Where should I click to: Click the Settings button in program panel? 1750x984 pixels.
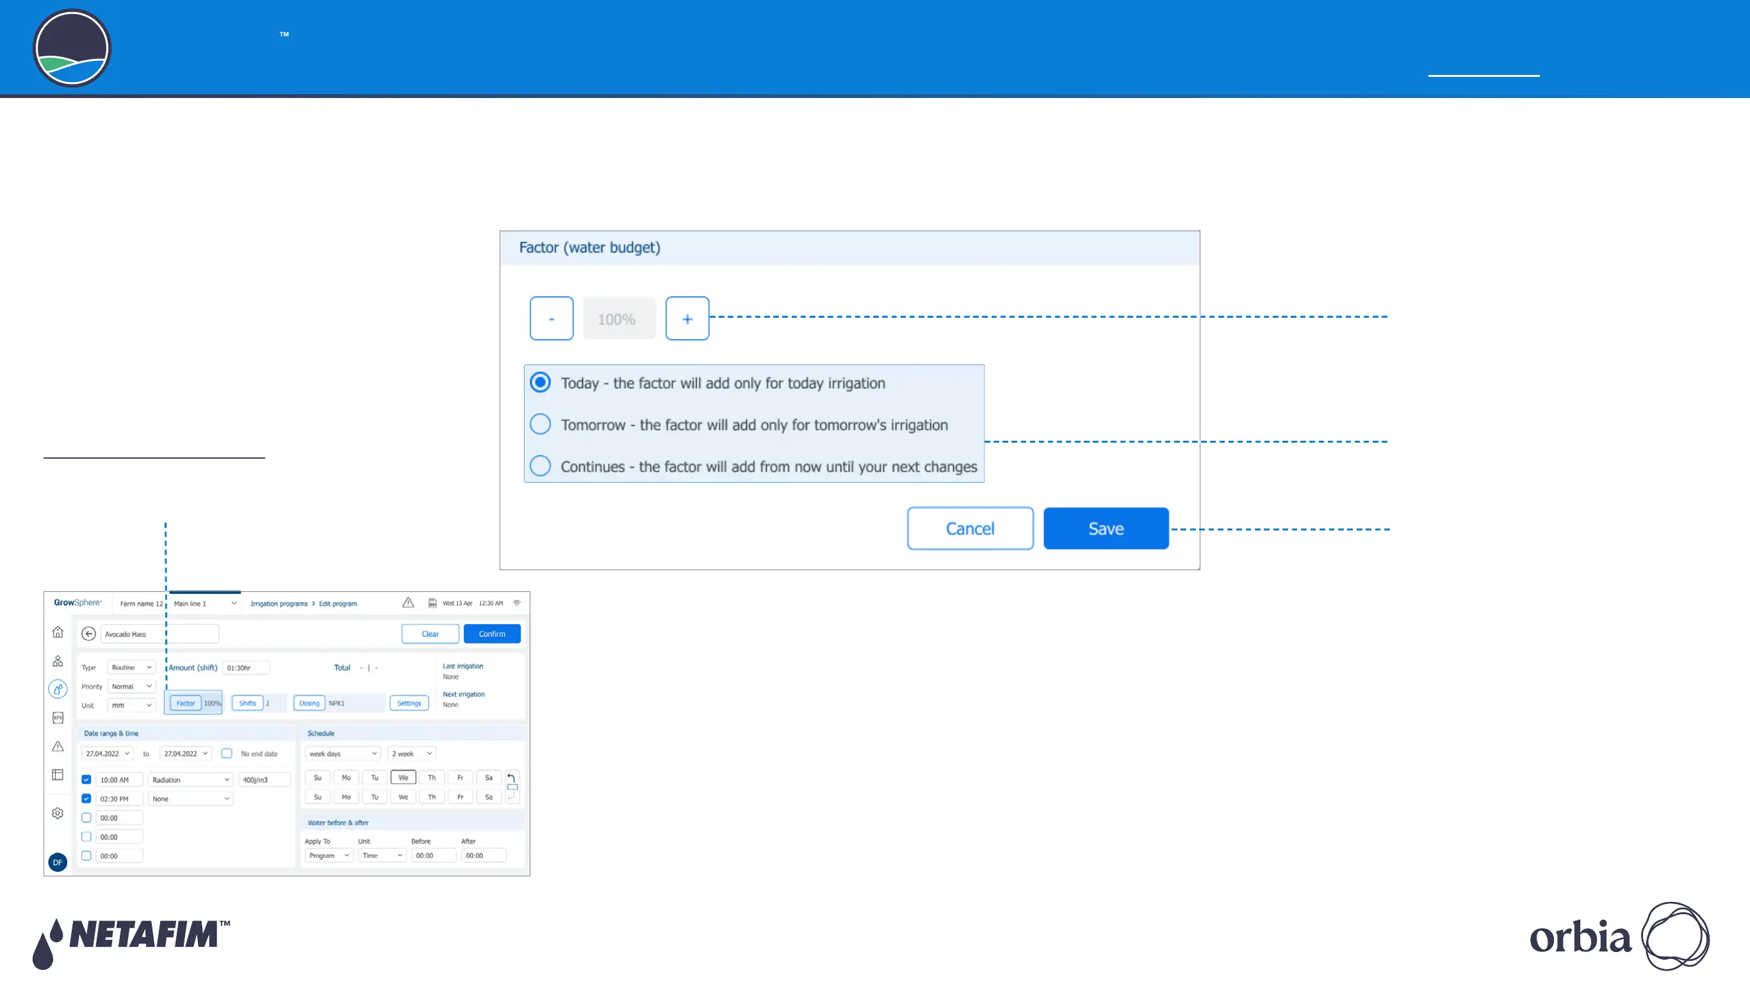click(409, 703)
